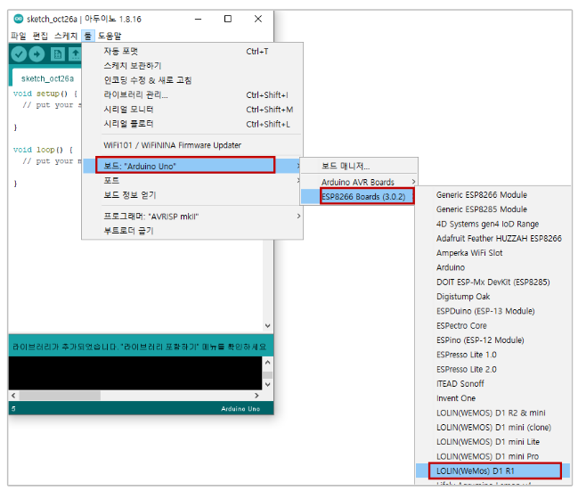578x491 pixels.
Task: Click console scrollbar down arrow
Action: click(268, 384)
